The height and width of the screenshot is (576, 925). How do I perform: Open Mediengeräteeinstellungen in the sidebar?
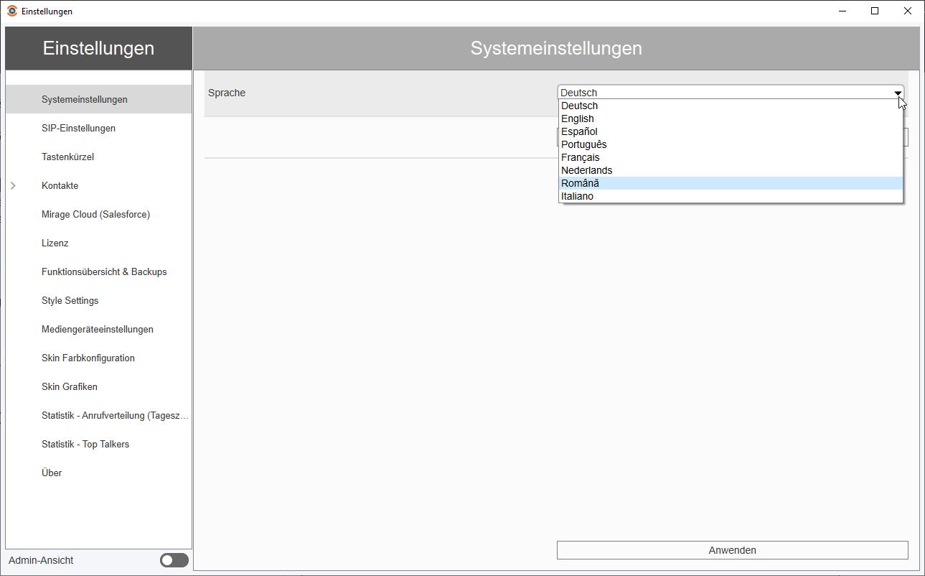tap(99, 329)
